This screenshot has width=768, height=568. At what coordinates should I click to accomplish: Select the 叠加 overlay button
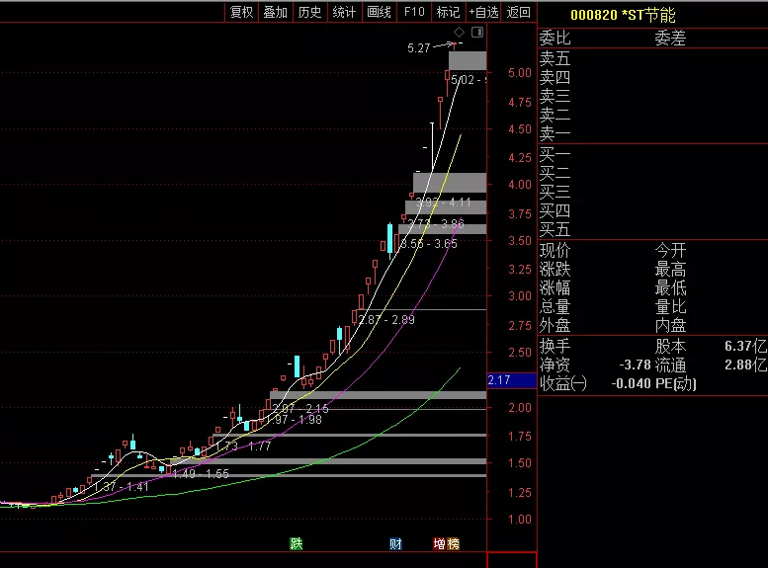[275, 12]
